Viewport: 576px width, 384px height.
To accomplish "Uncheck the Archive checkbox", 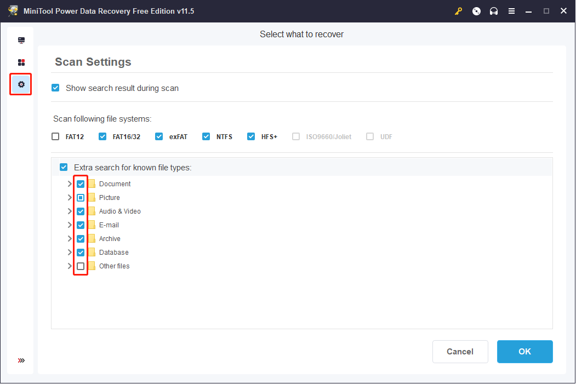I will click(x=81, y=239).
